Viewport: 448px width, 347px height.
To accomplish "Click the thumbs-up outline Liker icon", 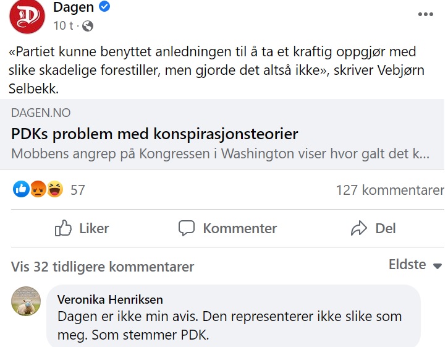I will click(x=63, y=228).
